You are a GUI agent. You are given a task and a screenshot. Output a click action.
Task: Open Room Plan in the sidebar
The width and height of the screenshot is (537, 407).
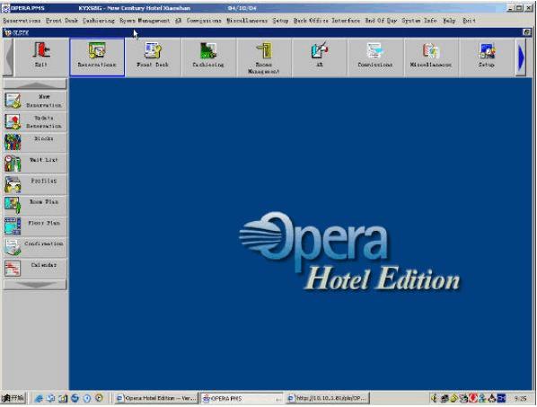pos(35,206)
